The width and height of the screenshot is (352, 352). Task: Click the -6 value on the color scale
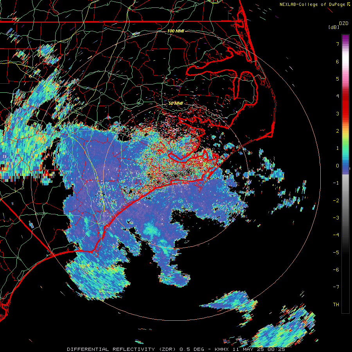(x=336, y=270)
